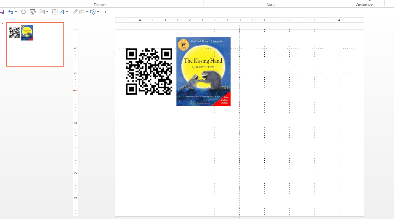This screenshot has width=394, height=219.
Task: Undo the last action
Action: pyautogui.click(x=10, y=12)
